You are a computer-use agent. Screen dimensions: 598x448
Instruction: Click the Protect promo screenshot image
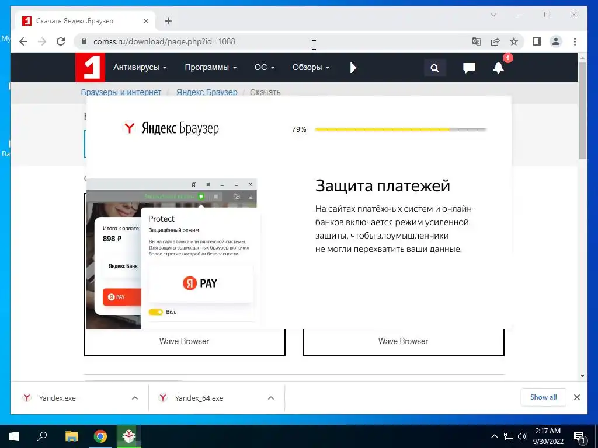tap(173, 254)
